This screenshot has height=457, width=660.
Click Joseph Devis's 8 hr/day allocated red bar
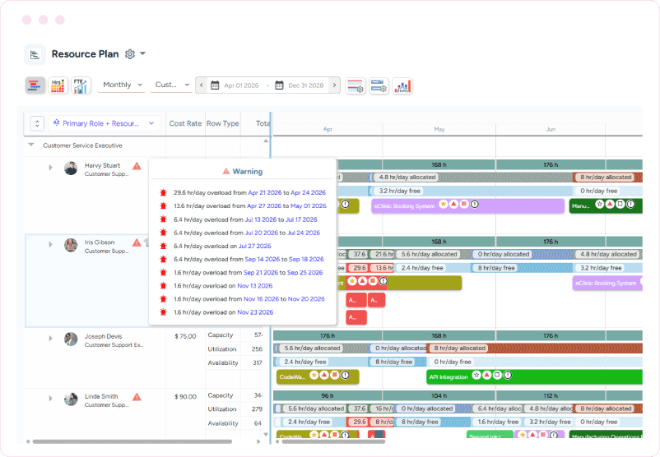click(535, 349)
